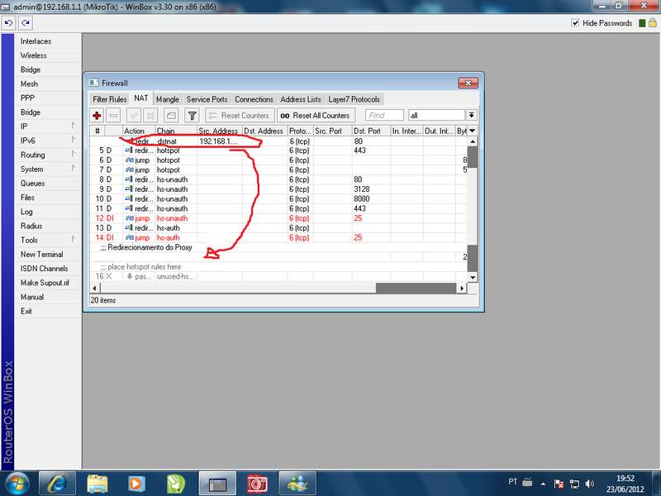Select 'Redirecionamento do Proxy' comment row
This screenshot has width=661, height=496.
pyautogui.click(x=278, y=247)
